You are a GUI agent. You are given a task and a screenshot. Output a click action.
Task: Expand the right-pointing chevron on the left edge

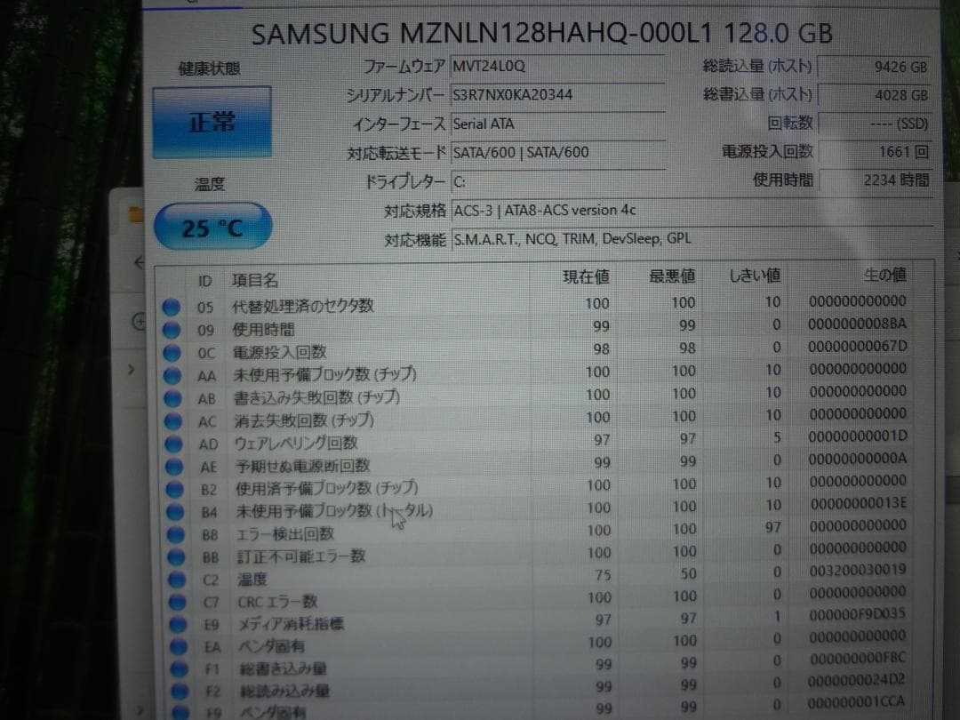132,369
